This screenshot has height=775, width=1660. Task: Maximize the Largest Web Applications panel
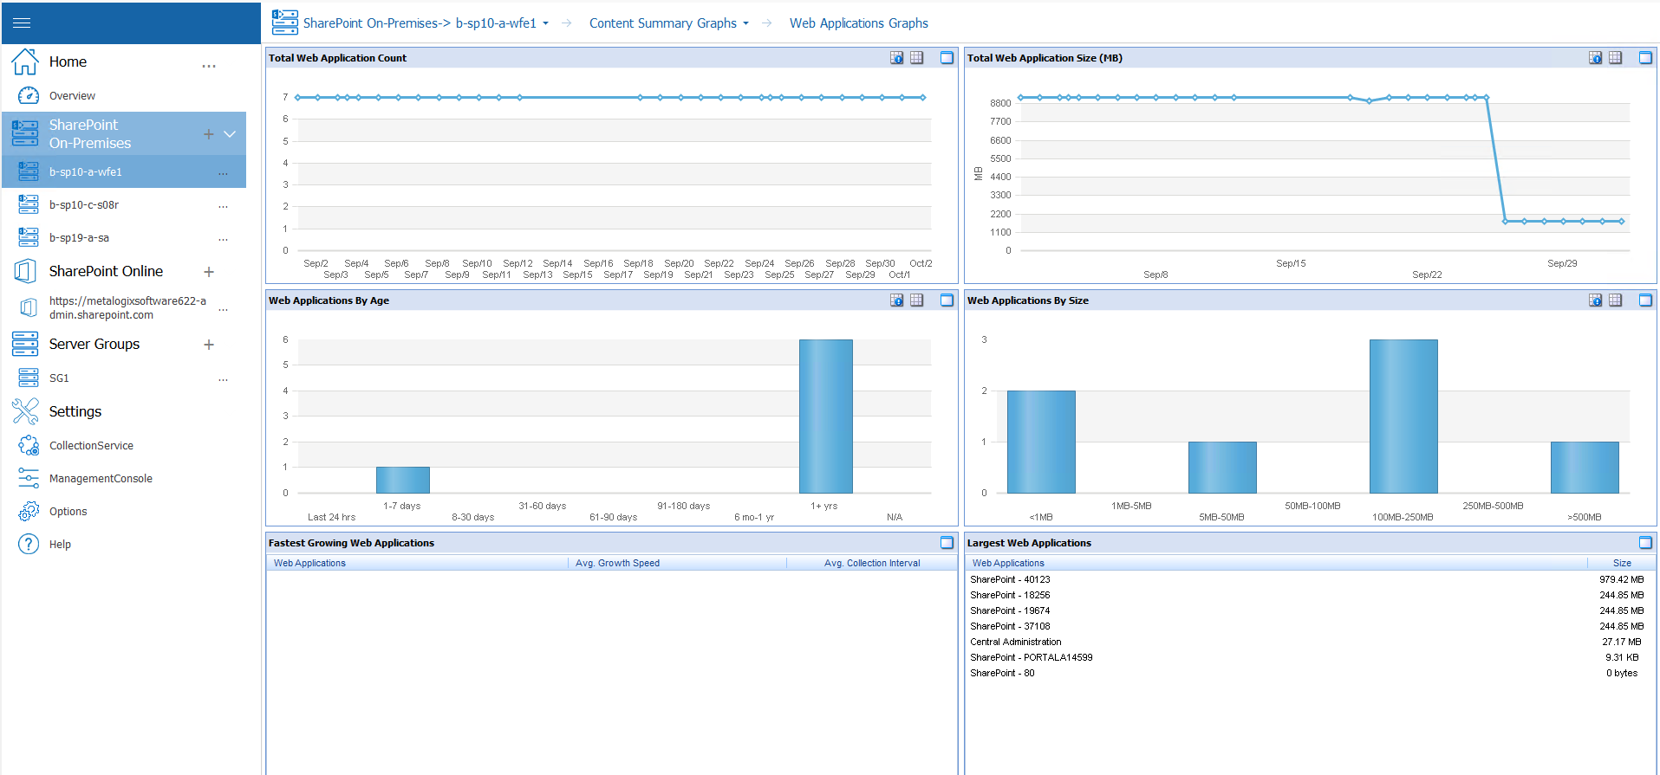(x=1645, y=543)
